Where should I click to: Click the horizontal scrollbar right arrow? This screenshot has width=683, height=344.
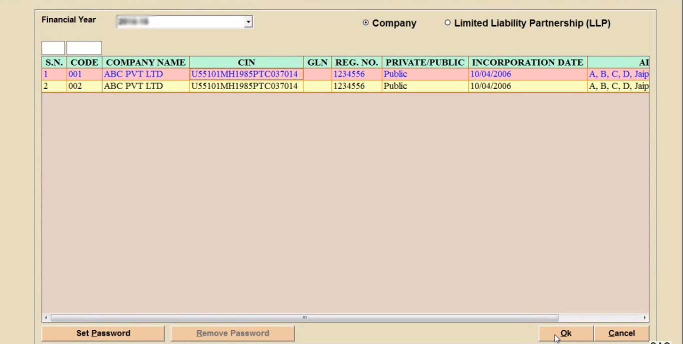(644, 317)
